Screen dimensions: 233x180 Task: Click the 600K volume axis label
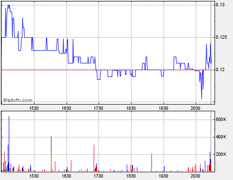tap(221, 120)
